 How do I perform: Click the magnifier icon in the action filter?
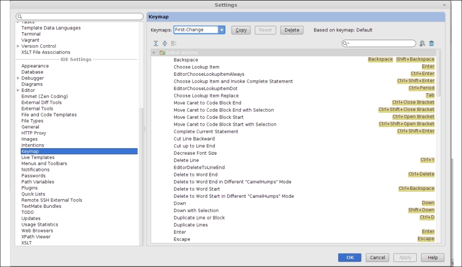[346, 43]
